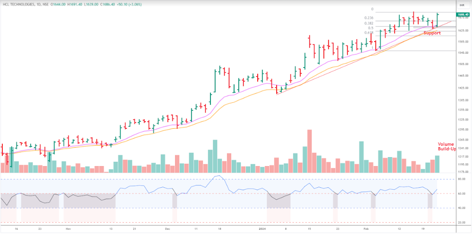472x234 pixels.
Task: Click the 80.00 level on RSI scale
Action: tap(462, 179)
